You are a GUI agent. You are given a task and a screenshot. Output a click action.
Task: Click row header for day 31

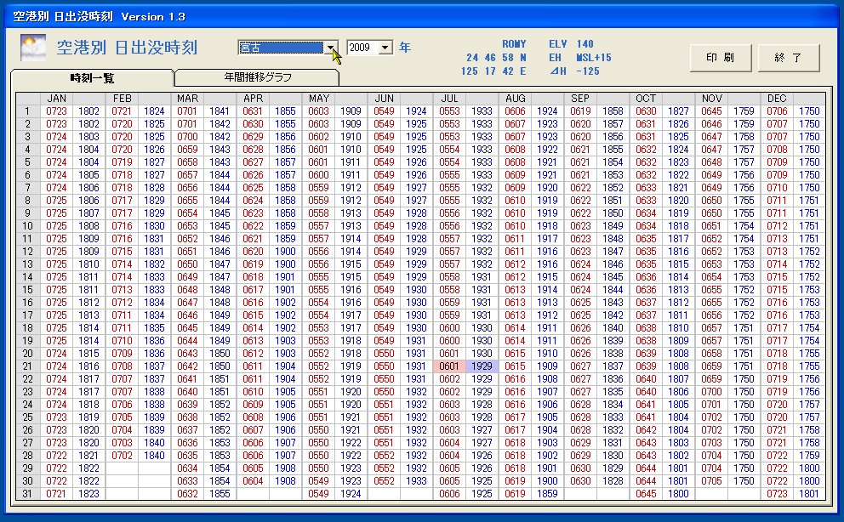tap(28, 493)
